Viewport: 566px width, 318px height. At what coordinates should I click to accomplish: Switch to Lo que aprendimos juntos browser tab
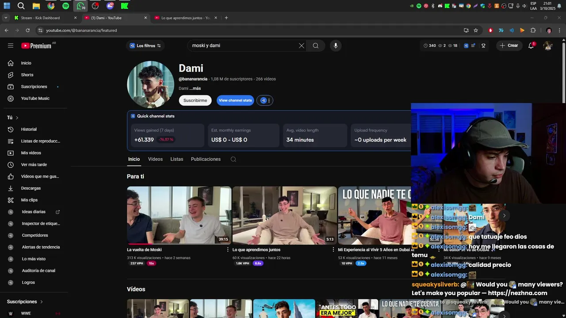tap(186, 18)
